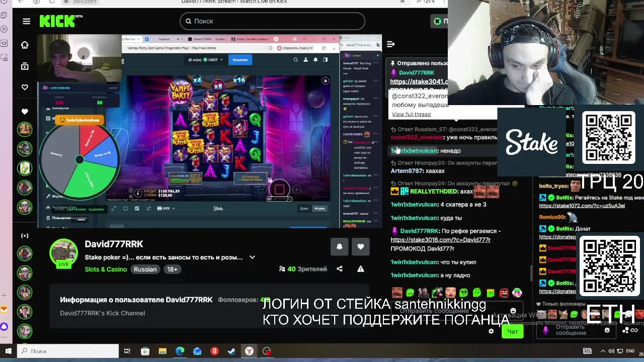Click the 1win1xbetvulcan message ненадо
Image resolution: width=644 pixels, height=362 pixels.
pyautogui.click(x=450, y=151)
